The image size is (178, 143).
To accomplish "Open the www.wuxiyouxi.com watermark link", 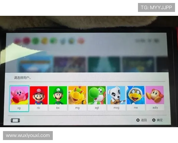I will point(28,136).
